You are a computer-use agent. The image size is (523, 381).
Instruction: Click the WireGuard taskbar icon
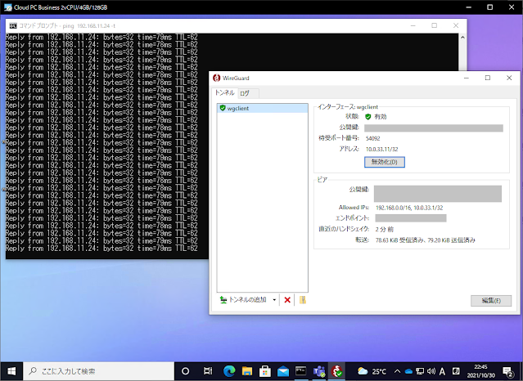pyautogui.click(x=337, y=371)
